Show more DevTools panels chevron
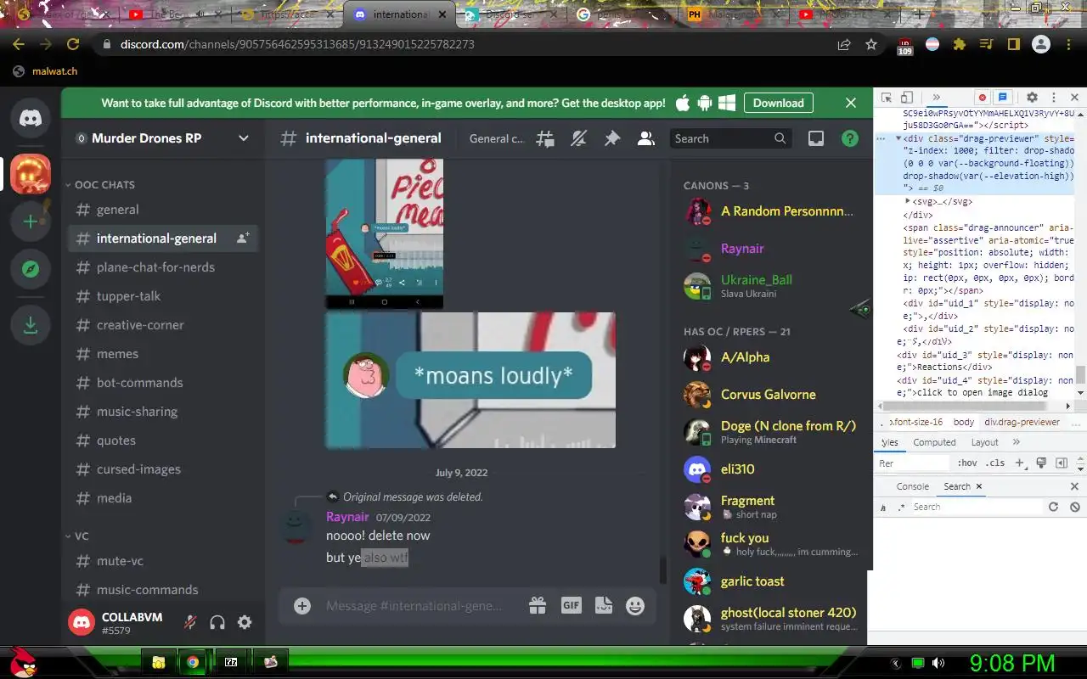1087x679 pixels. (x=937, y=98)
